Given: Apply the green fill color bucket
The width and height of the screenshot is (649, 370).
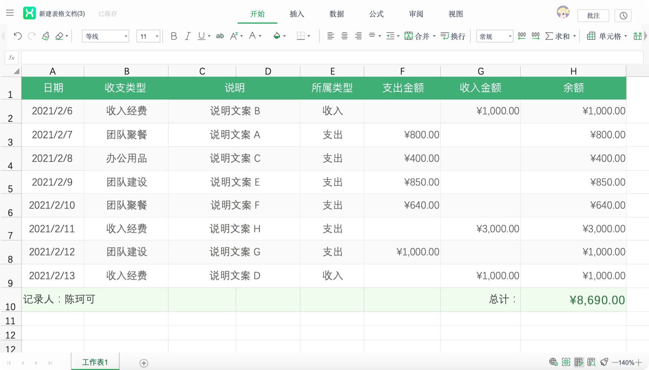Looking at the screenshot, I should (x=277, y=36).
